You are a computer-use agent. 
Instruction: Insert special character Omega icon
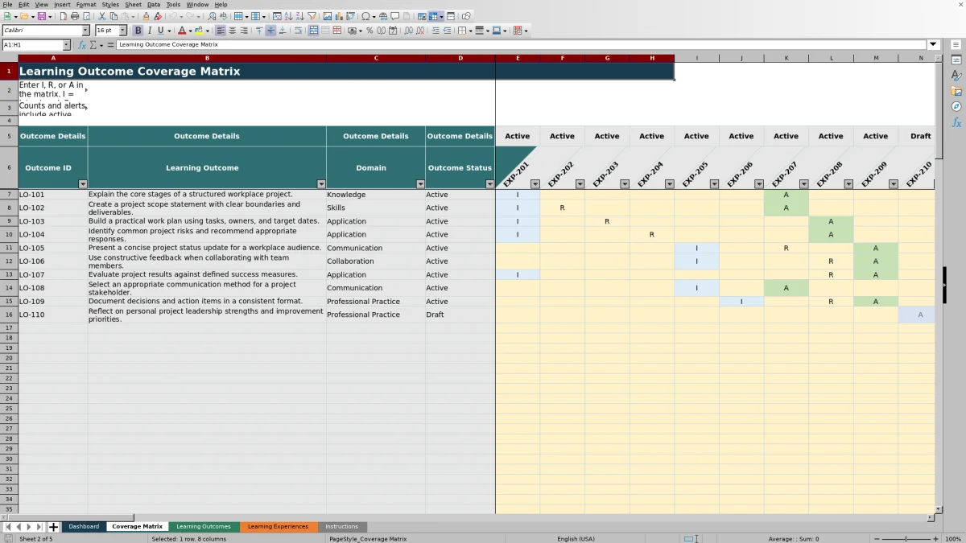pos(365,16)
